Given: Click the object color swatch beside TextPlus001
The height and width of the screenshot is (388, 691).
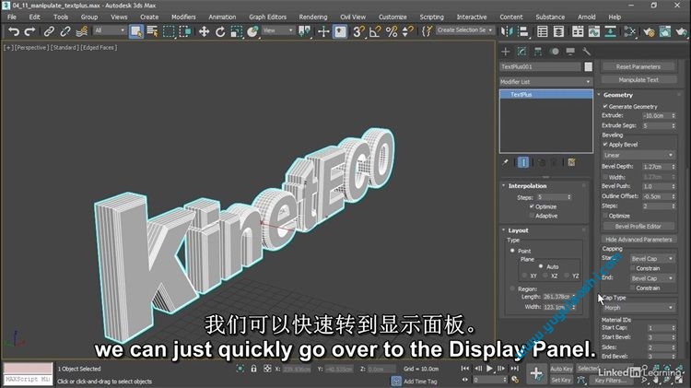Looking at the screenshot, I should tap(589, 66).
